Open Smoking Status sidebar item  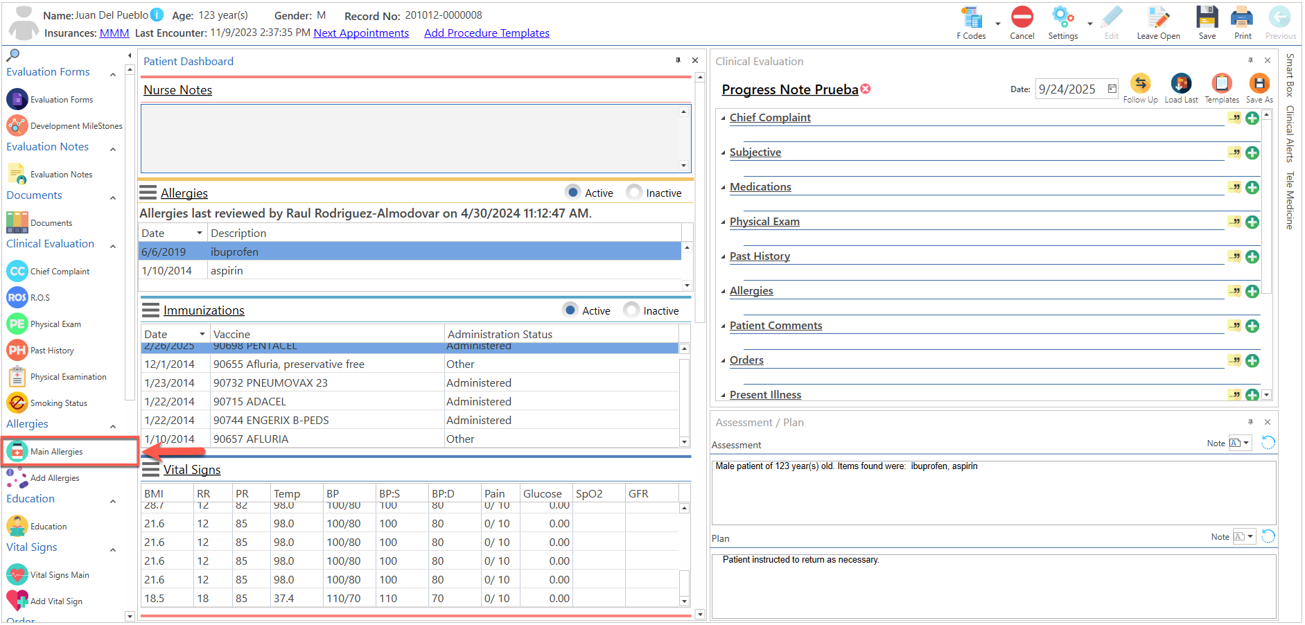[x=47, y=403]
